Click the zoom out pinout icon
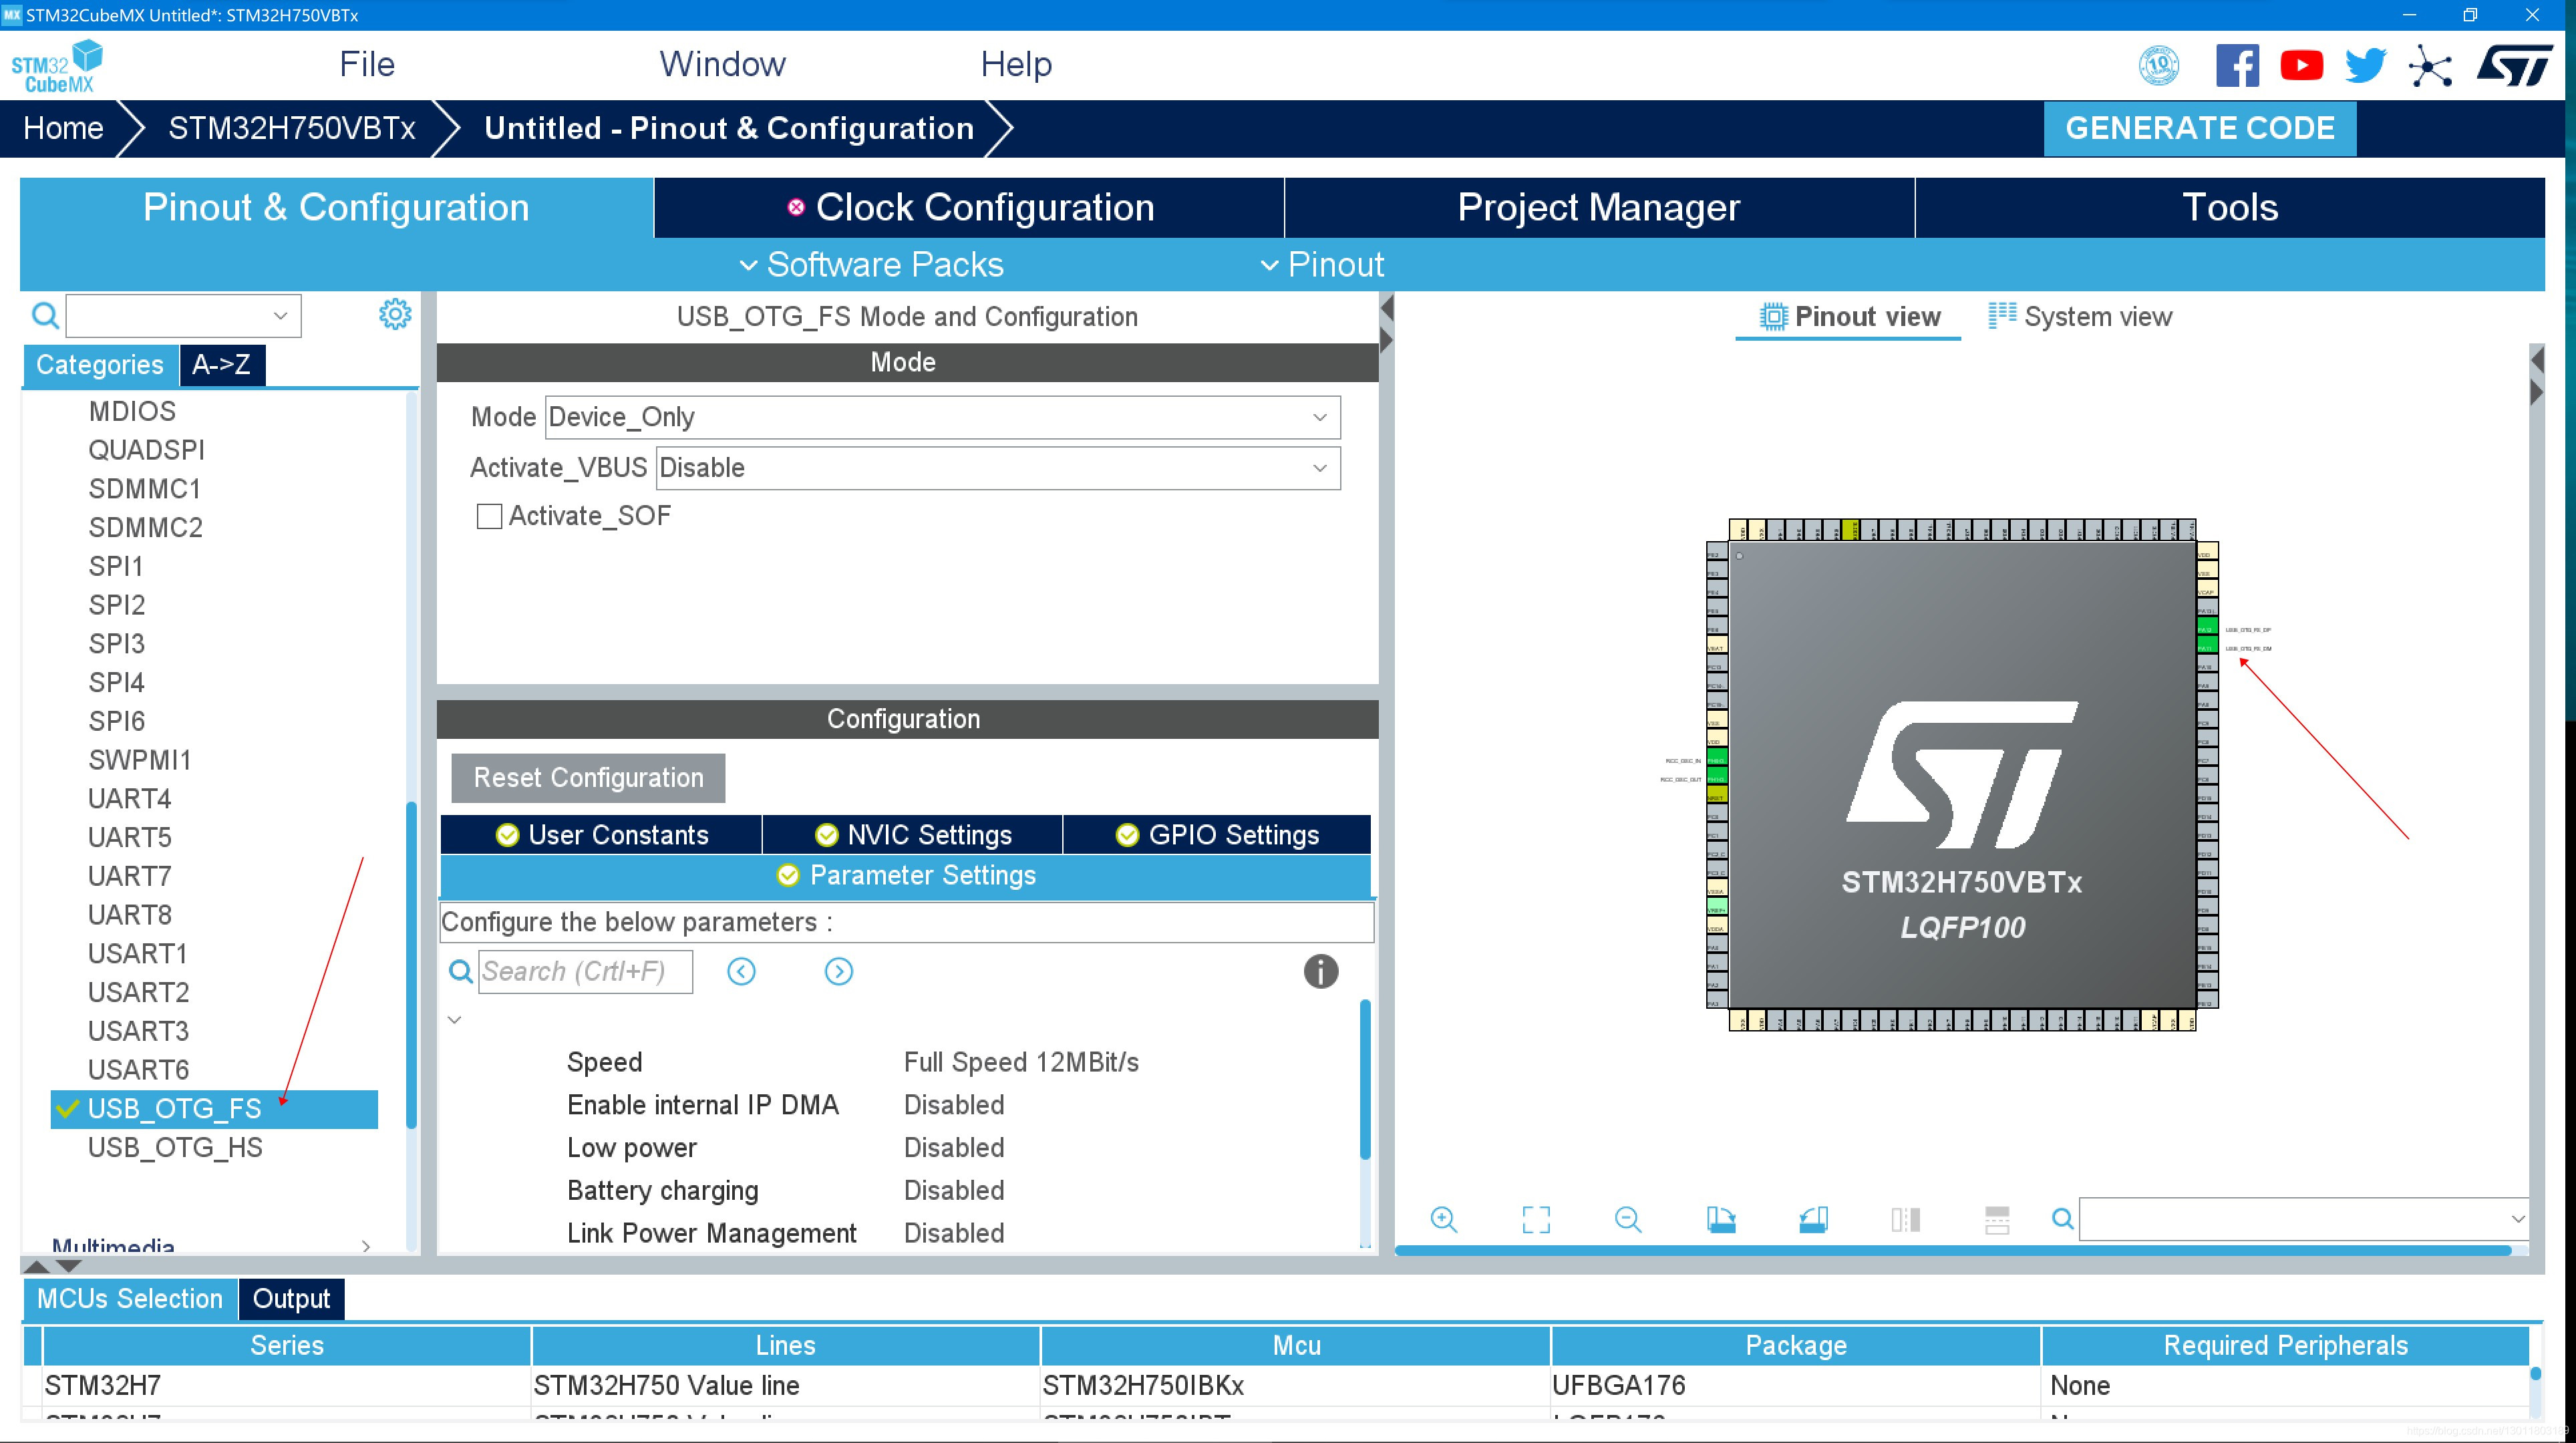 click(1628, 1219)
